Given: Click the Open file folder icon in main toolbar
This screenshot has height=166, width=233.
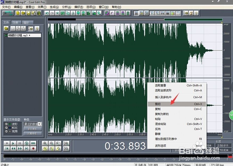Looking at the screenshot, I should [x=23, y=13].
